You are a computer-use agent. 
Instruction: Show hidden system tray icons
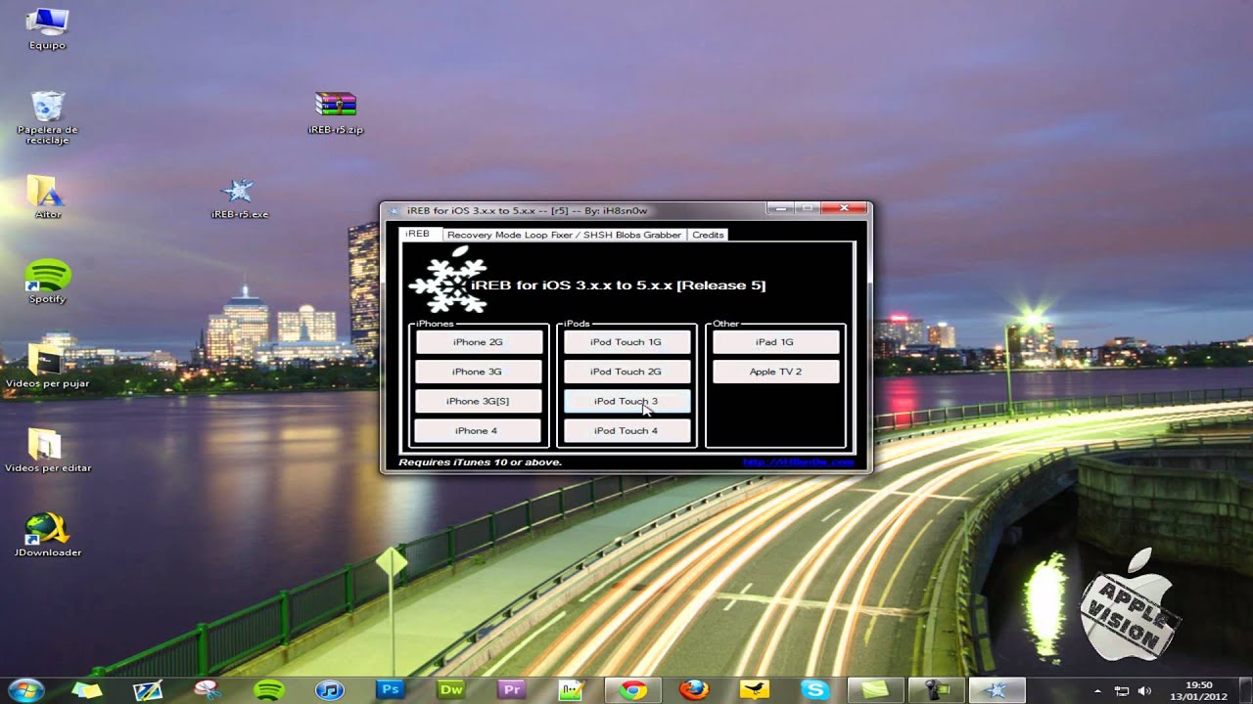pos(1097,690)
